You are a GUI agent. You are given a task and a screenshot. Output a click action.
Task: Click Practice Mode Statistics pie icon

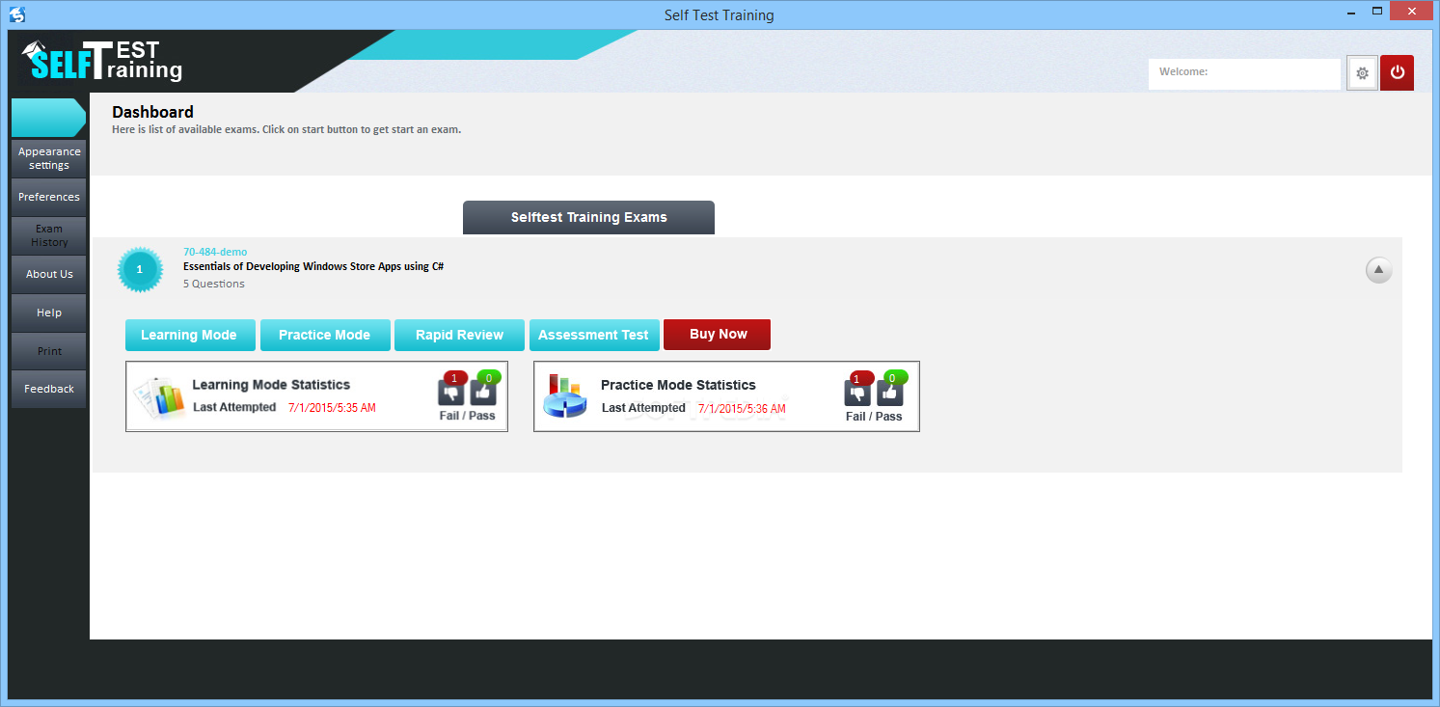point(565,395)
